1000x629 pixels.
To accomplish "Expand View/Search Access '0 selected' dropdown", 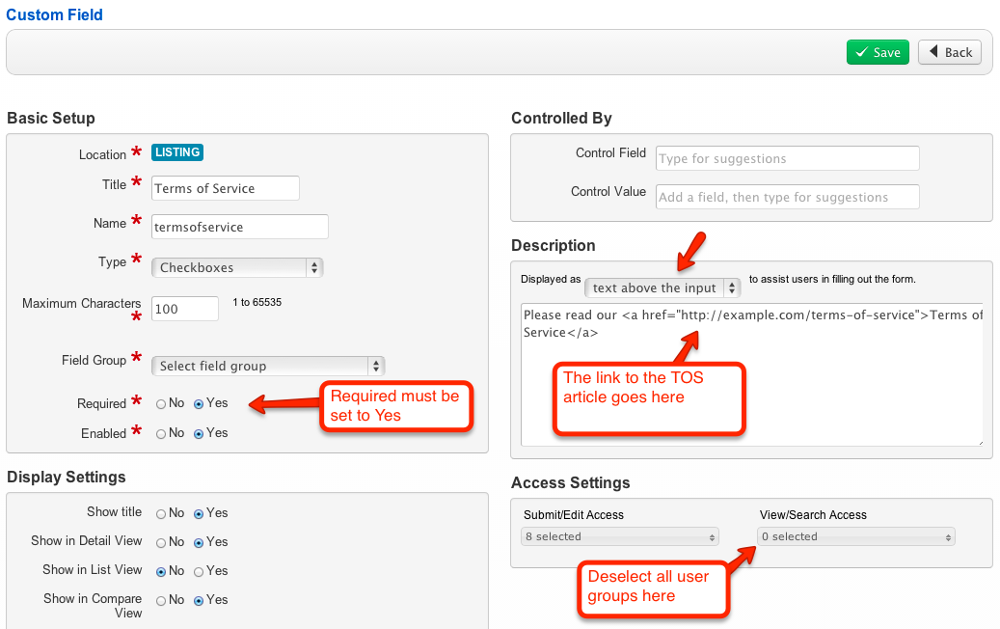I will click(855, 536).
